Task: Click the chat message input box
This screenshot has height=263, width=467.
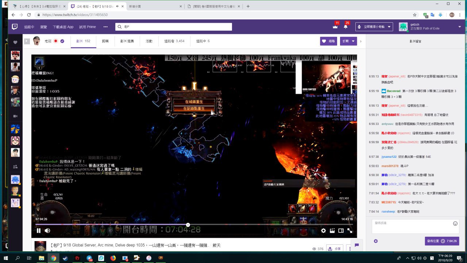Action: pos(416,226)
